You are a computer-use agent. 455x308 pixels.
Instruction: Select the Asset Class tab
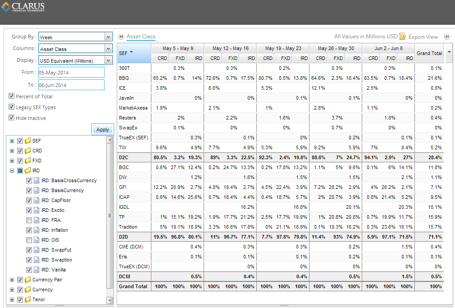tap(141, 37)
